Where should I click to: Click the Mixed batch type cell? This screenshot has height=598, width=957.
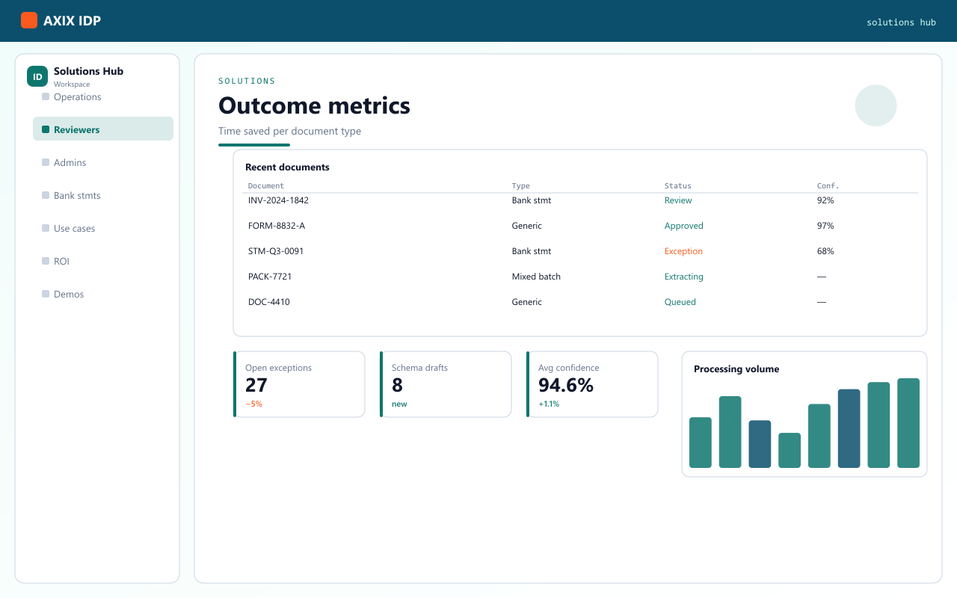[x=536, y=277]
